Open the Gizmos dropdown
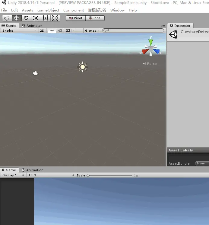Viewport: 209px width, 225px height. [92, 30]
